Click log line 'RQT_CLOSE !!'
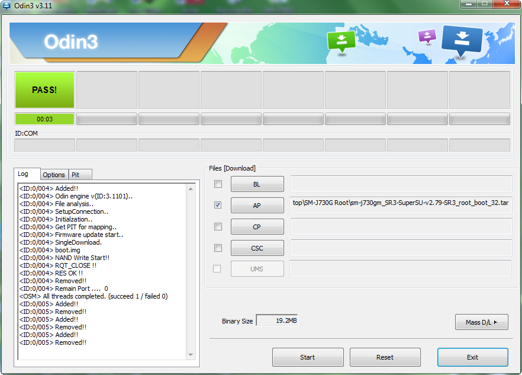This screenshot has height=375, width=522. [x=58, y=265]
